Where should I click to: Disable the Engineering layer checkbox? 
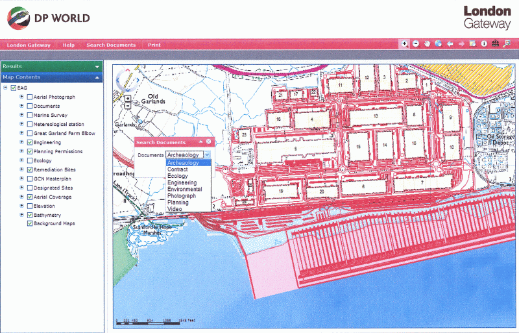(x=30, y=142)
